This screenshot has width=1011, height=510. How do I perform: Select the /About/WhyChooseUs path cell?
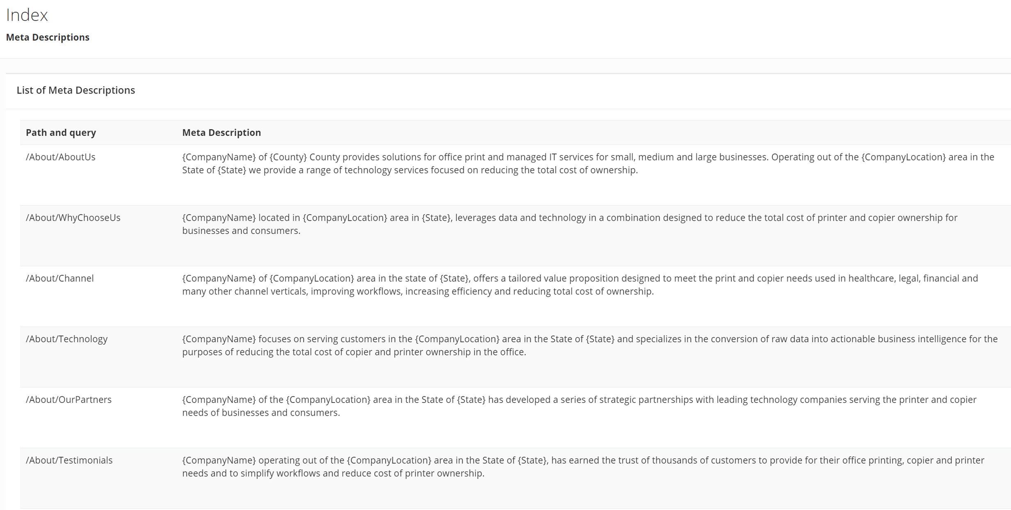tap(73, 218)
